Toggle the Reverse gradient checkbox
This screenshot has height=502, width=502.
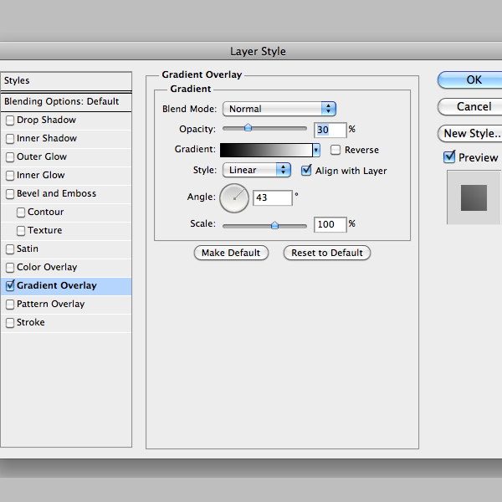[x=336, y=150]
